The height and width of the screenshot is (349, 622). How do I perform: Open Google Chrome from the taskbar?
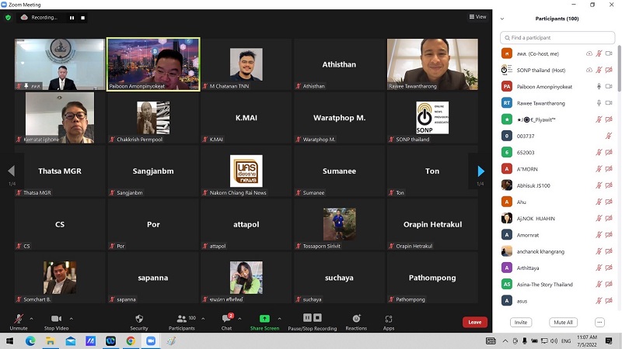pyautogui.click(x=131, y=340)
